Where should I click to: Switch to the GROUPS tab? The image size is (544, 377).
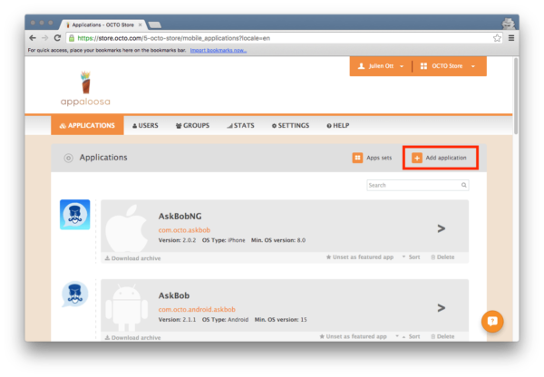pos(192,126)
